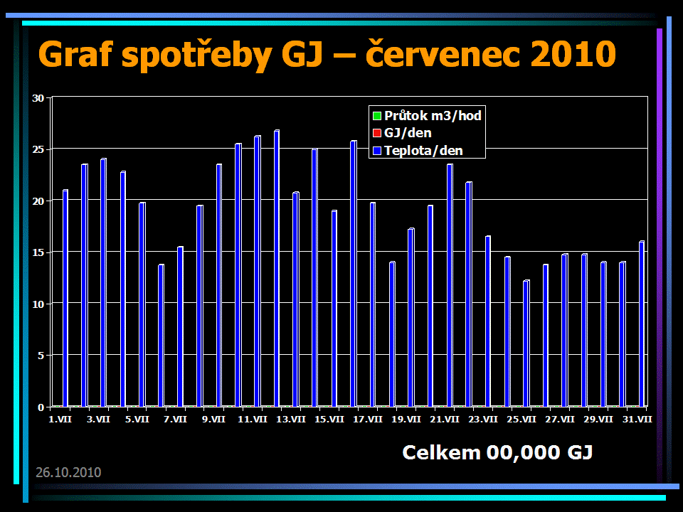This screenshot has height=512, width=683.
Task: Click the blue Teplota/den legend swatch
Action: 377,150
